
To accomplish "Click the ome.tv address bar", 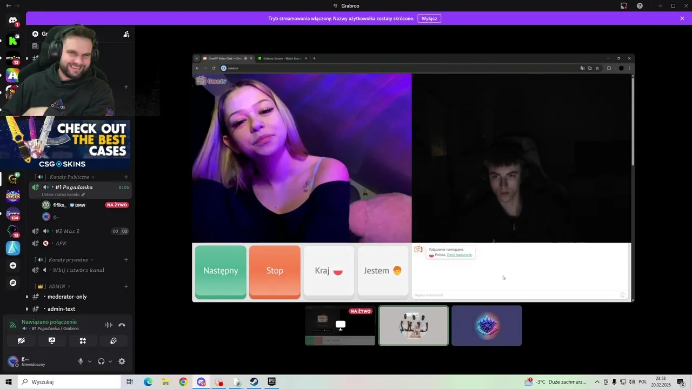I will pos(397,68).
